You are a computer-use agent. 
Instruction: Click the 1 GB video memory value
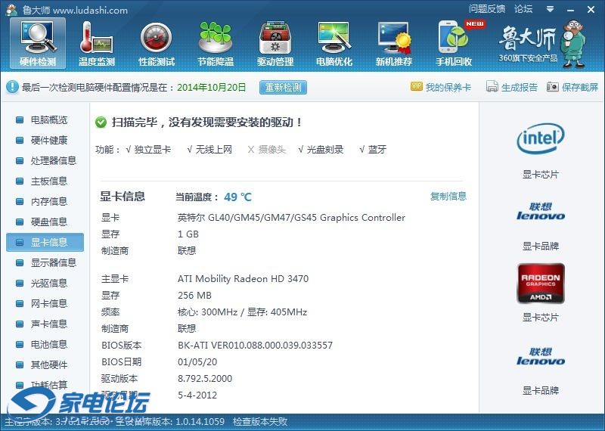pyautogui.click(x=188, y=234)
